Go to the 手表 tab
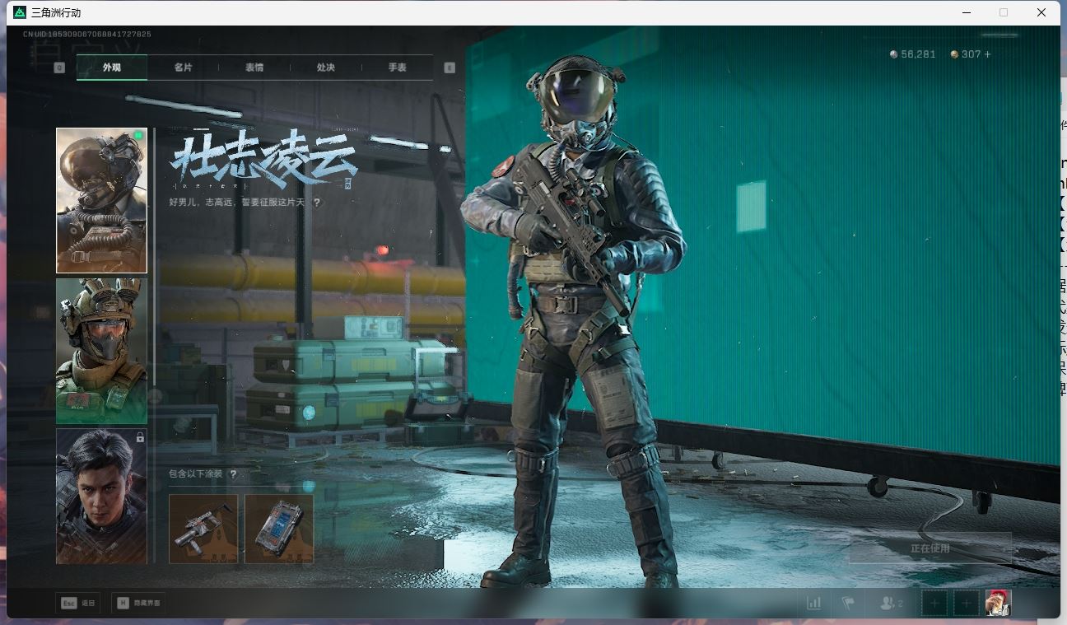 click(397, 68)
